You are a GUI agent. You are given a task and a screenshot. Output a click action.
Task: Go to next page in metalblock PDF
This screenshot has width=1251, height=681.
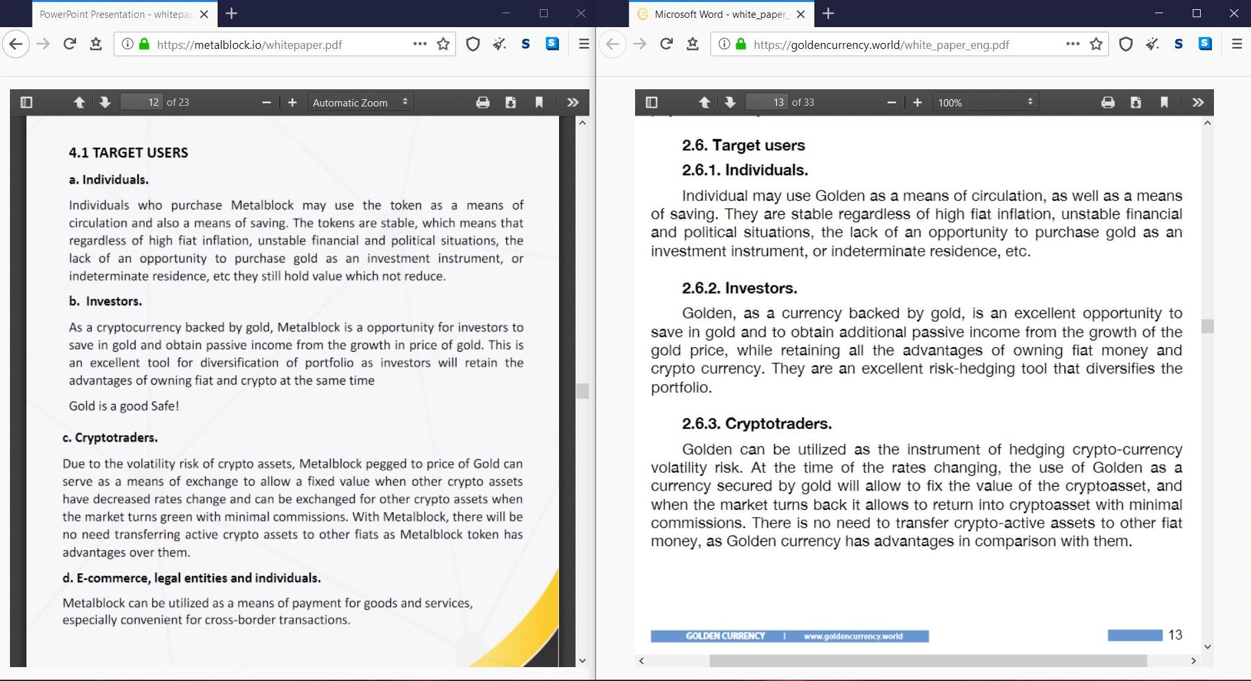tap(105, 102)
